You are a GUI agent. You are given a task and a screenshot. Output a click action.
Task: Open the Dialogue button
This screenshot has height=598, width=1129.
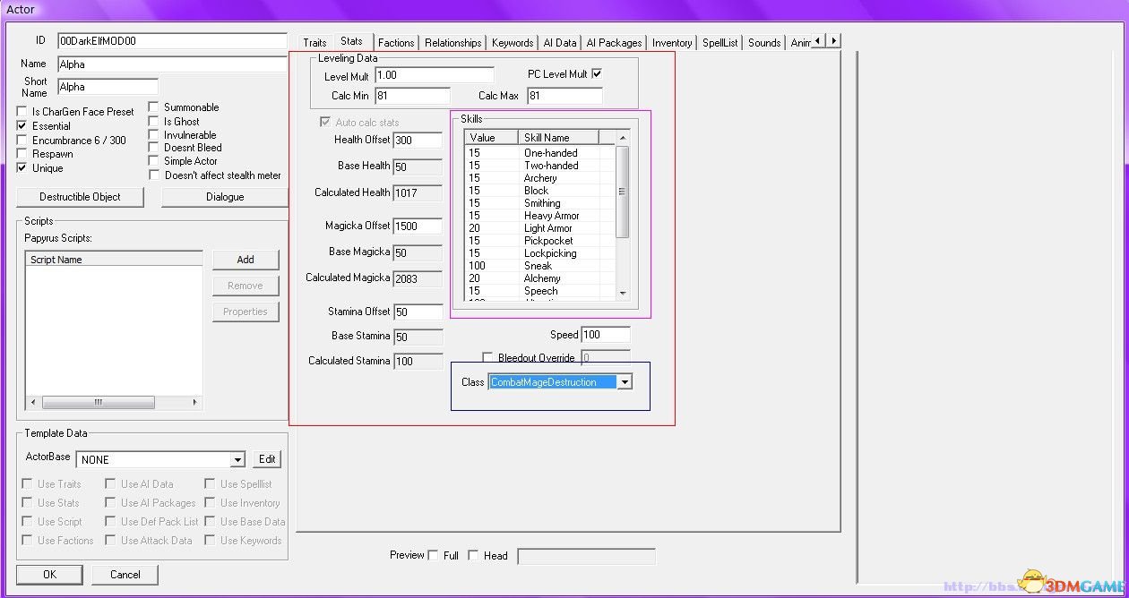pos(225,197)
